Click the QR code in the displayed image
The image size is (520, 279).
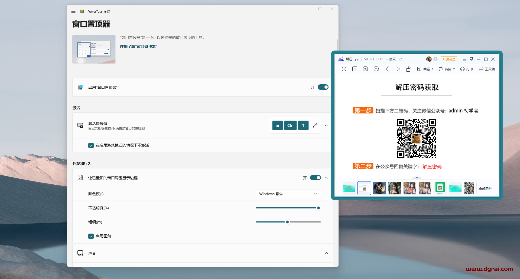point(417,138)
